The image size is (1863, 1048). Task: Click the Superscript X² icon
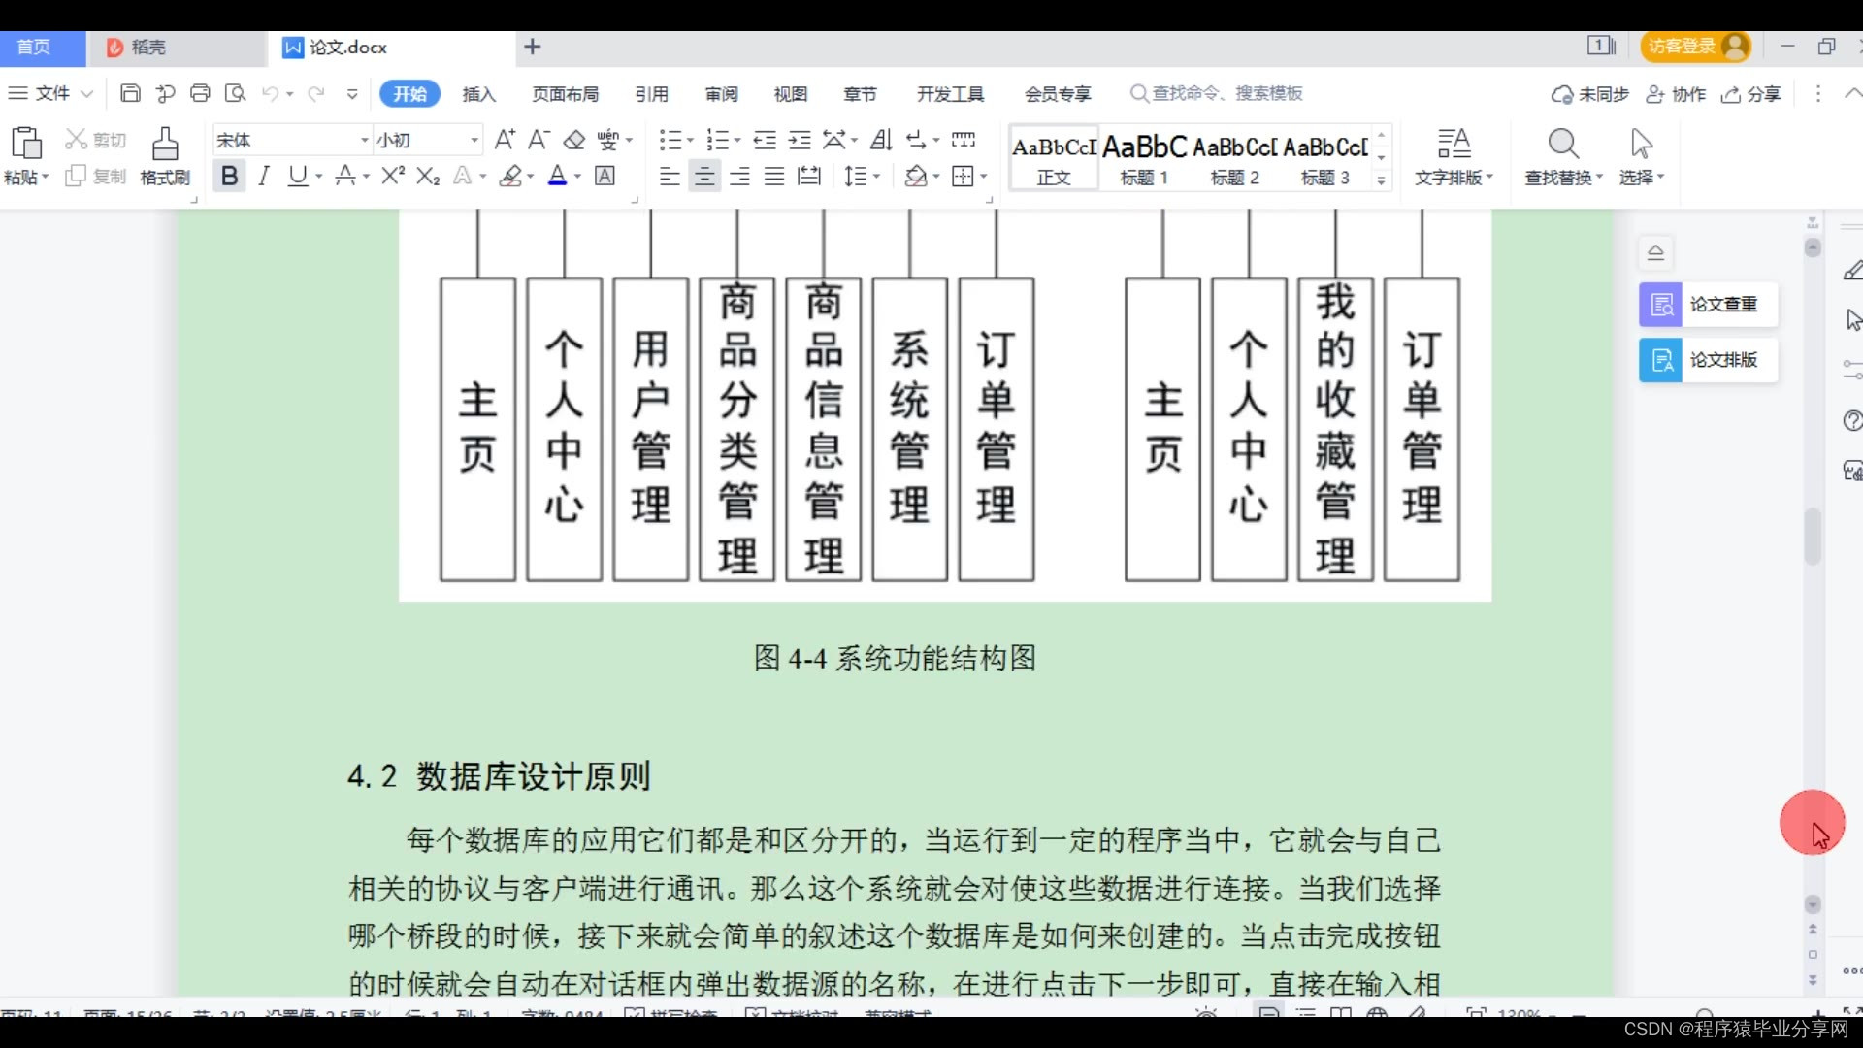point(392,176)
